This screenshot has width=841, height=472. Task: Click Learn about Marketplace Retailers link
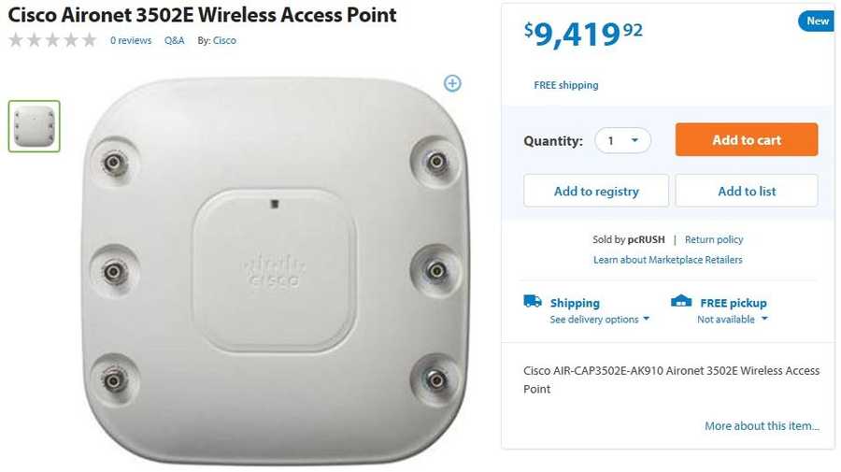tap(668, 260)
